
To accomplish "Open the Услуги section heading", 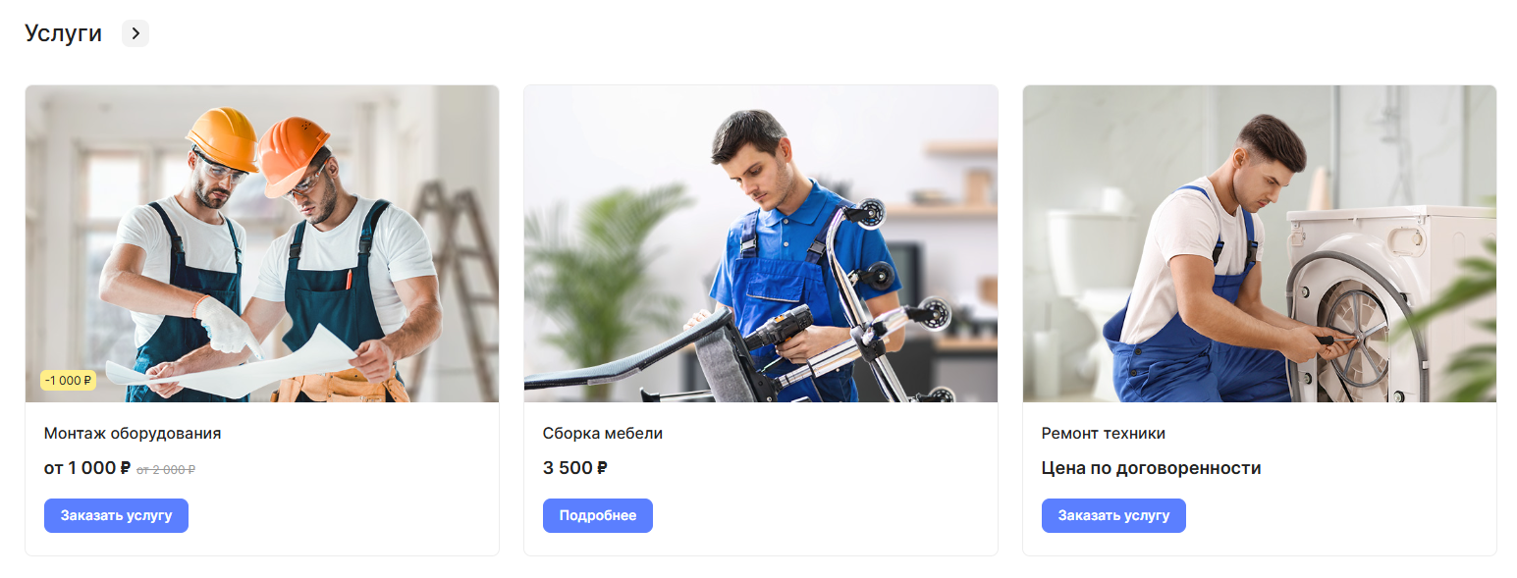I will tap(63, 33).
